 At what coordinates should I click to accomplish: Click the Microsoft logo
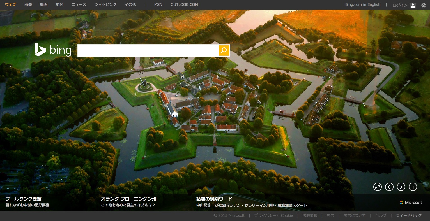[411, 202]
